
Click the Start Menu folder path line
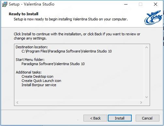pos(53,64)
